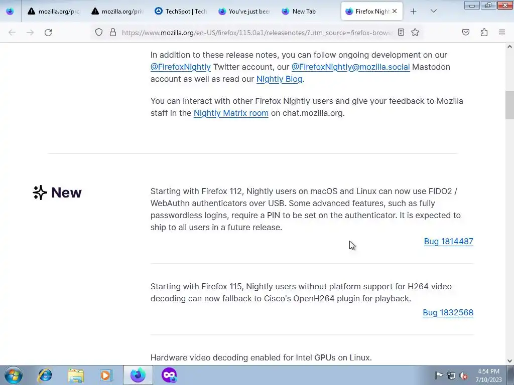The height and width of the screenshot is (385, 514).
Task: Open network status tray icon
Action: (451, 375)
